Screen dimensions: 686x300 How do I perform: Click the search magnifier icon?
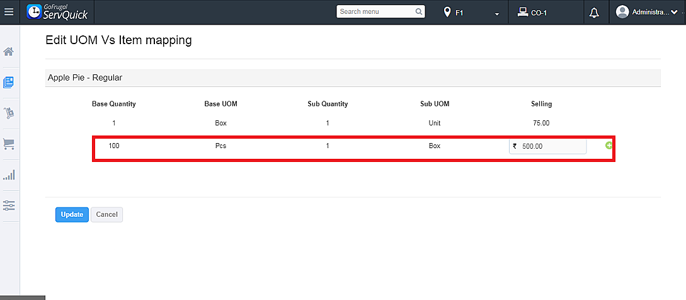pyautogui.click(x=419, y=12)
